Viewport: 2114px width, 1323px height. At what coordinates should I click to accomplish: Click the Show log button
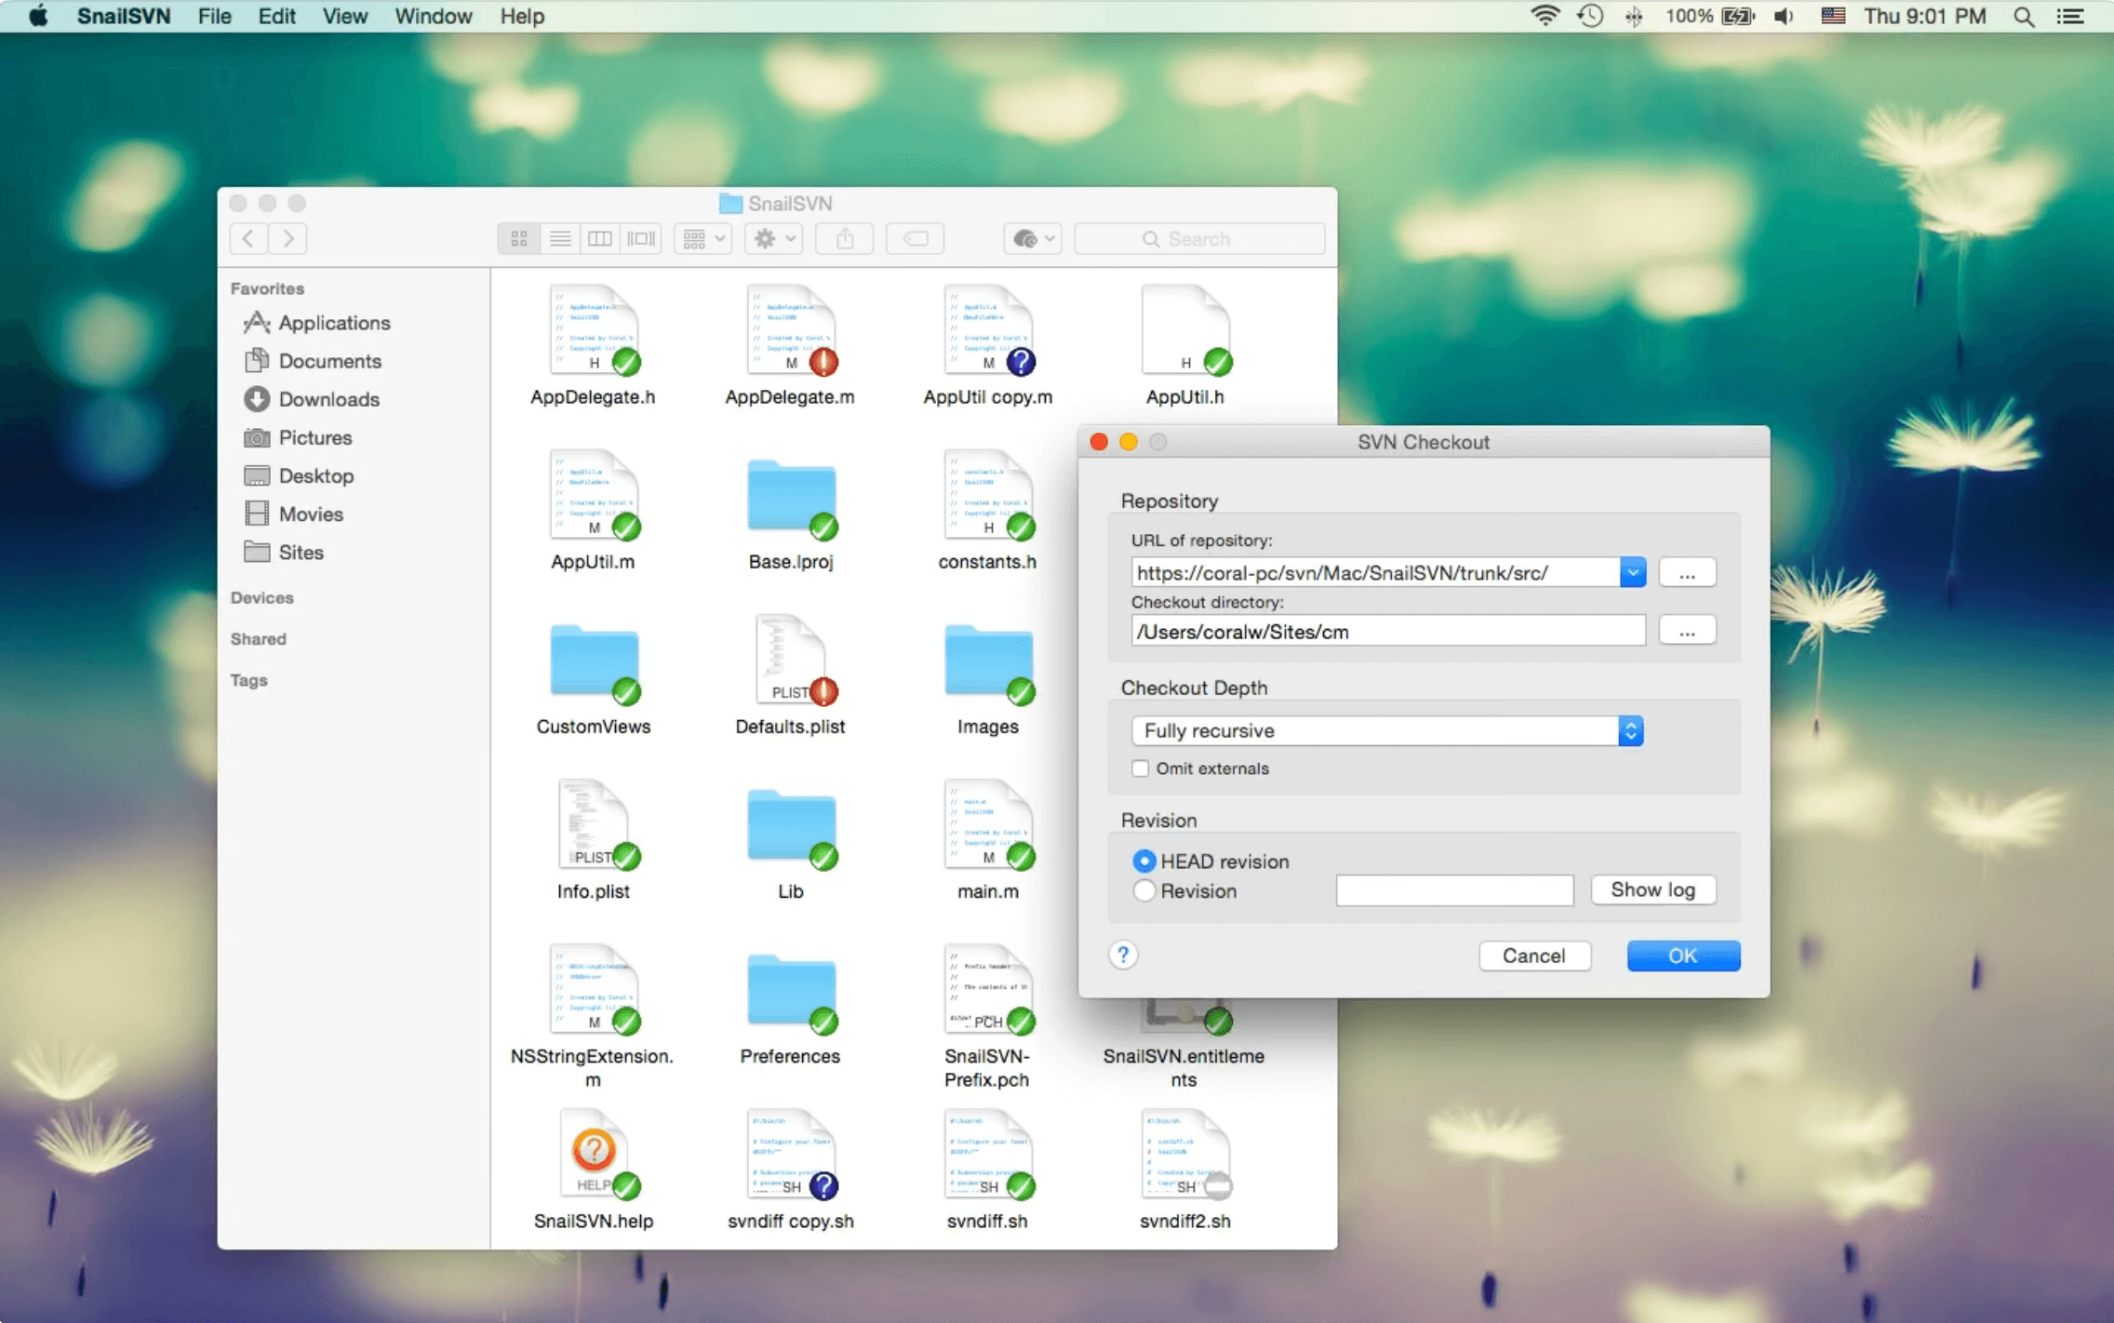coord(1652,889)
